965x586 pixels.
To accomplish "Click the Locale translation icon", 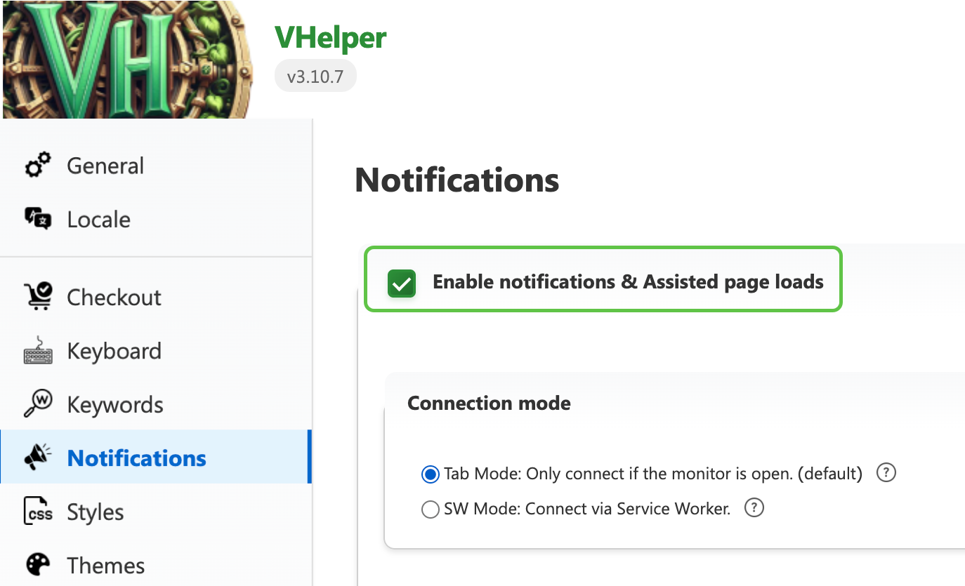I will point(38,219).
